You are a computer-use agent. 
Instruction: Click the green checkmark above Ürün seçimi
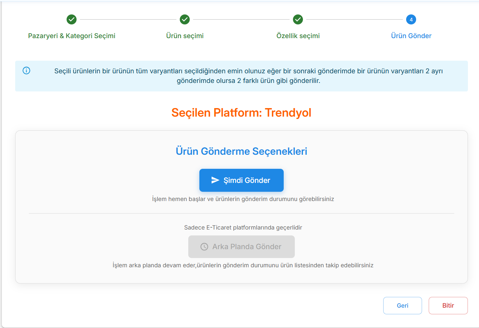pos(185,19)
